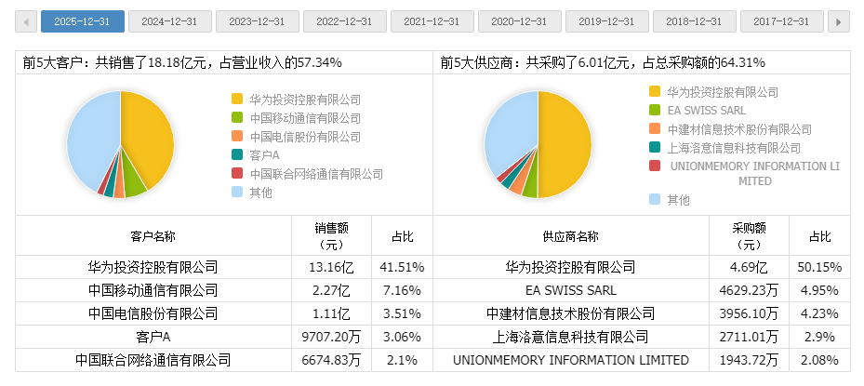
Task: Click 中国移动通信有限公司 in the customer table
Action: click(153, 290)
